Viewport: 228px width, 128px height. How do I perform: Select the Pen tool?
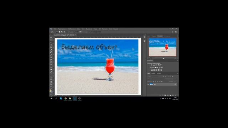pyautogui.click(x=51, y=72)
